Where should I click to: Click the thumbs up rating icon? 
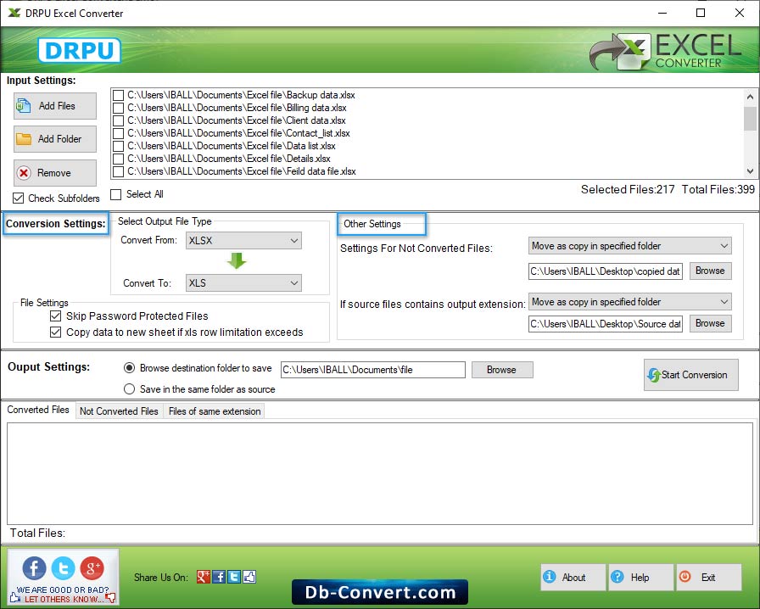point(14,598)
